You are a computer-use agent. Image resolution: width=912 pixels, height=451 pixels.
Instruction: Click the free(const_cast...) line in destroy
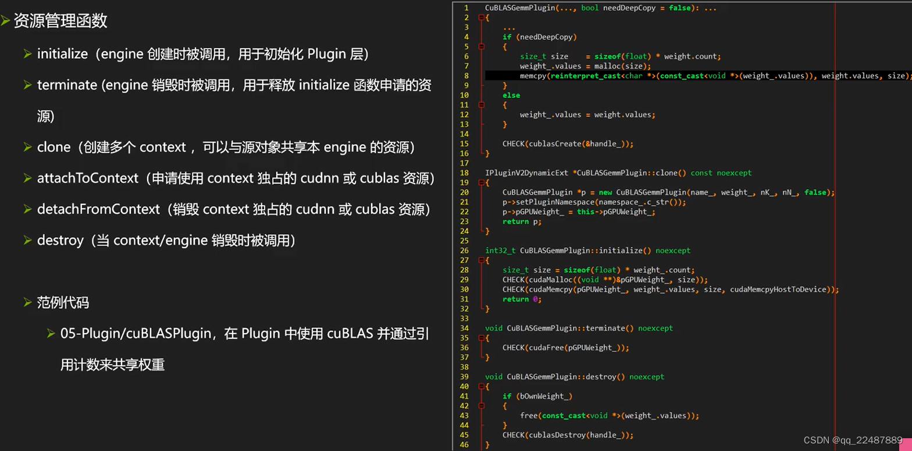[610, 416]
